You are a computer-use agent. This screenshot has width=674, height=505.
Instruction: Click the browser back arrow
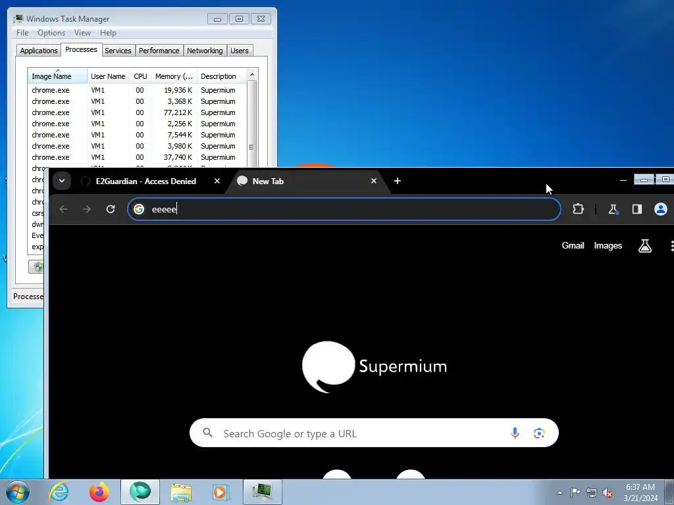(63, 209)
